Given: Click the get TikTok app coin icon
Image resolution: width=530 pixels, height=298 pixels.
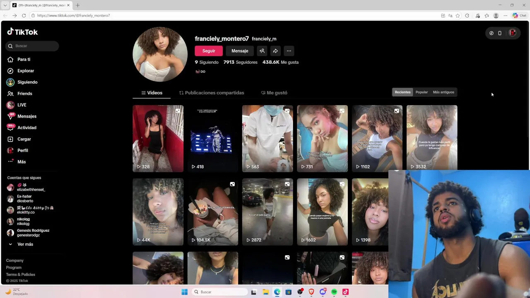Looking at the screenshot, I should (x=491, y=33).
